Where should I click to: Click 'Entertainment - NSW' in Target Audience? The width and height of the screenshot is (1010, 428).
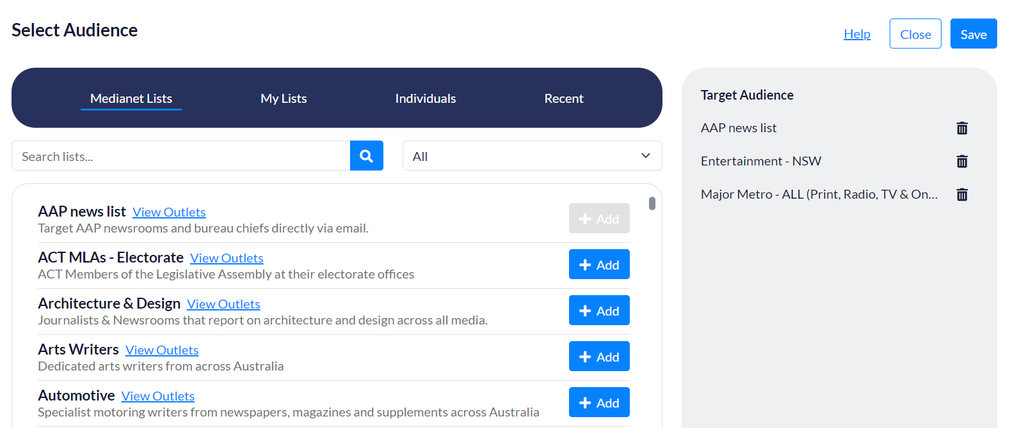761,161
